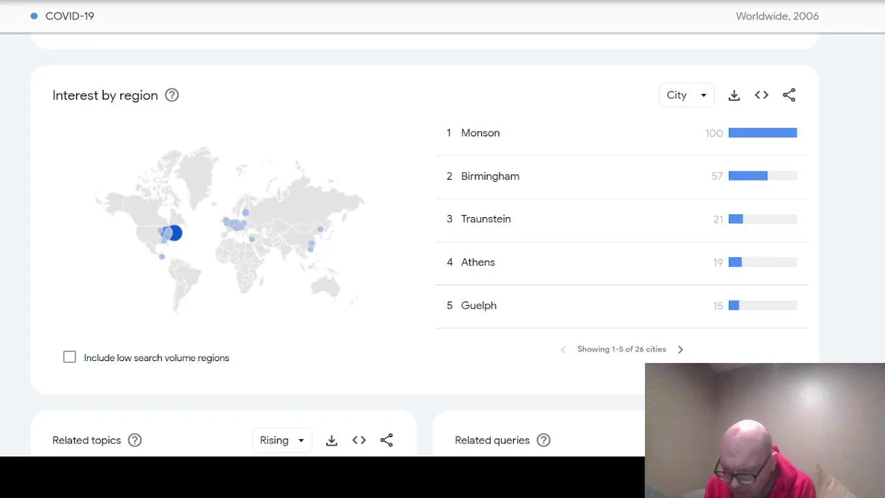Select Monson in the city list
The height and width of the screenshot is (498, 885).
click(480, 133)
